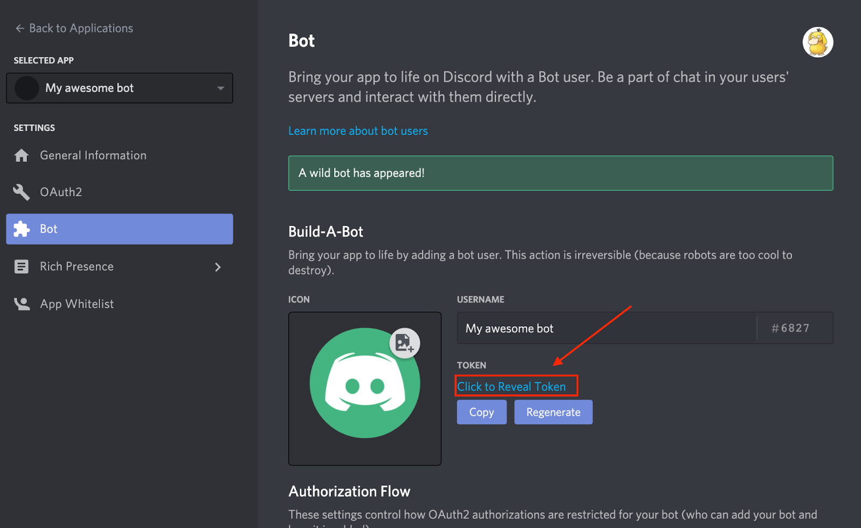Click the USERNAME label
This screenshot has width=861, height=528.
pyautogui.click(x=481, y=299)
